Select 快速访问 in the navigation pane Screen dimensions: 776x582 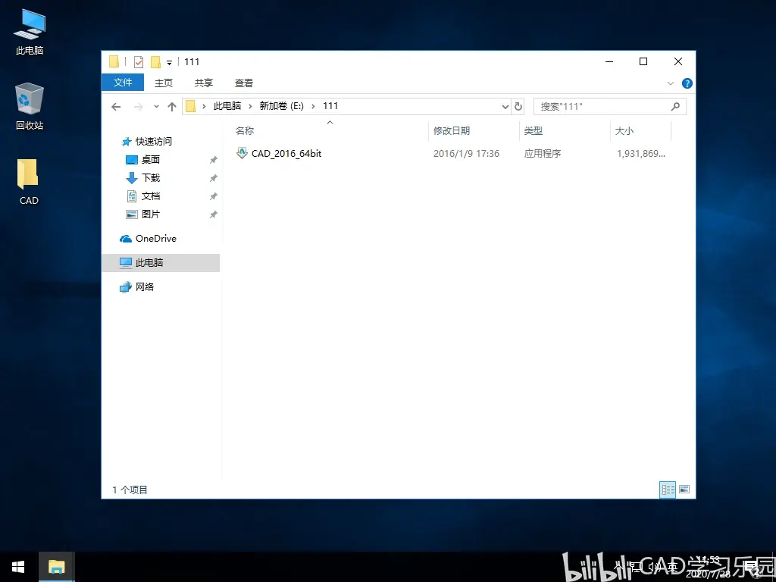[x=153, y=142]
